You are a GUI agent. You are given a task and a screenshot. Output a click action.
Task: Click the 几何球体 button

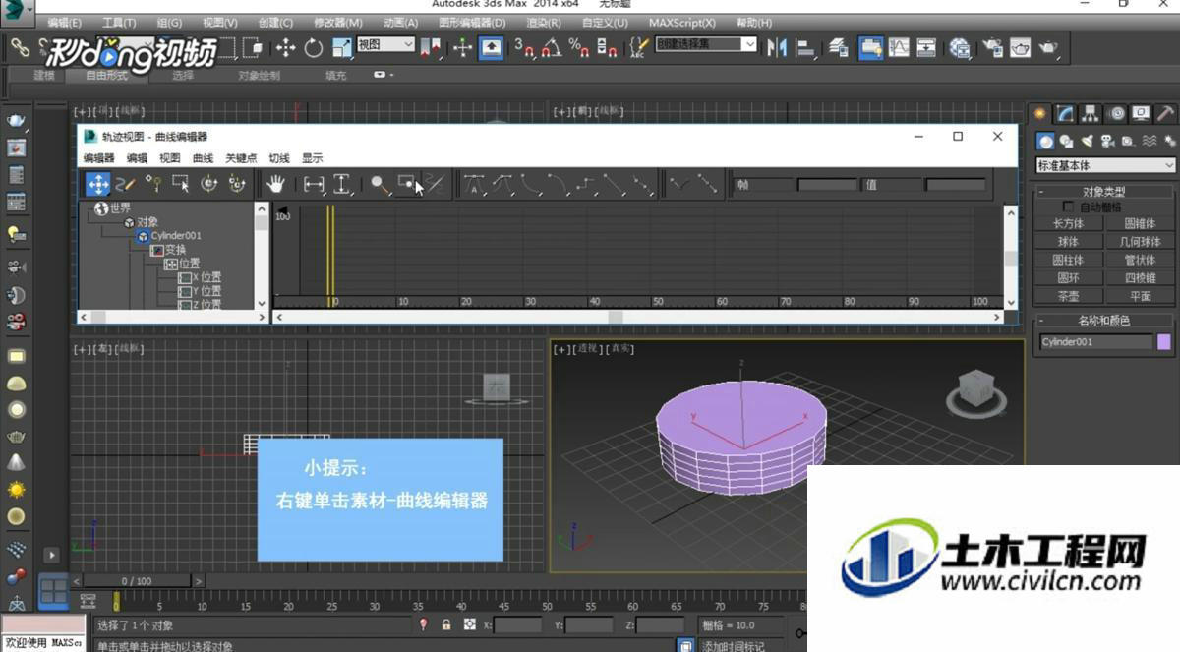(1140, 242)
